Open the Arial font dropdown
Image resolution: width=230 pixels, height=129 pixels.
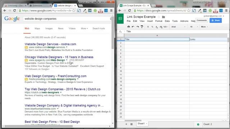tap(178, 27)
